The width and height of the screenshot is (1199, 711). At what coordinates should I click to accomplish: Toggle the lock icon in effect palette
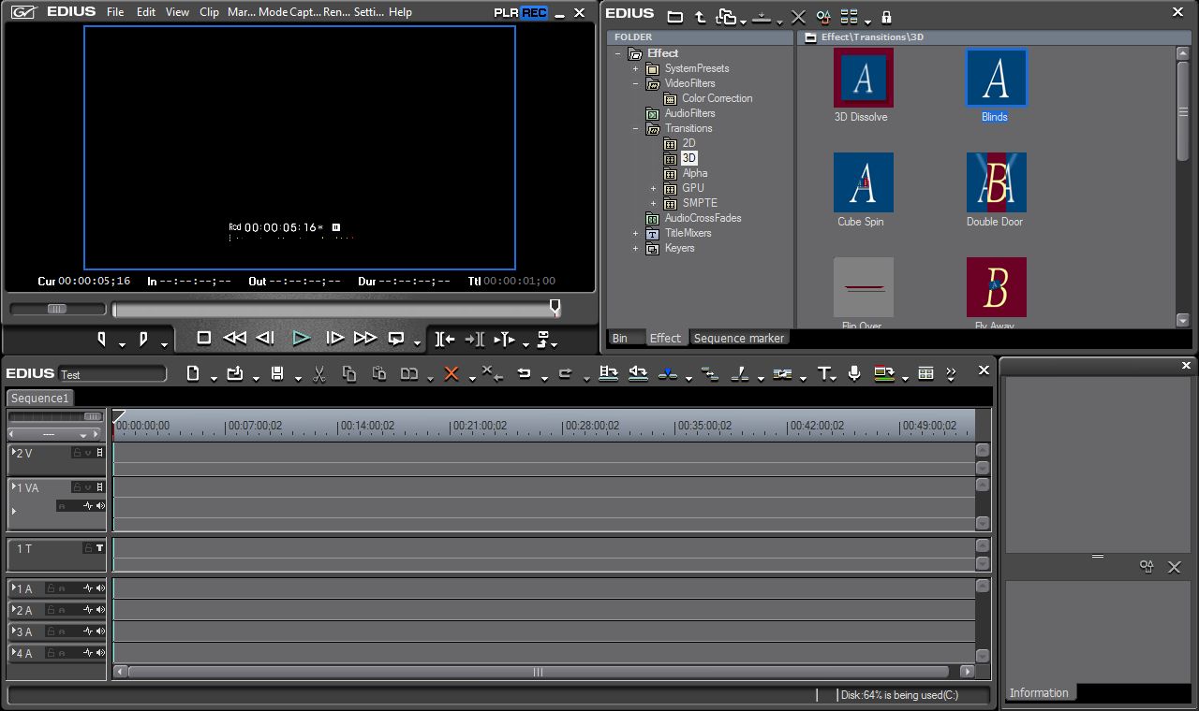click(886, 17)
